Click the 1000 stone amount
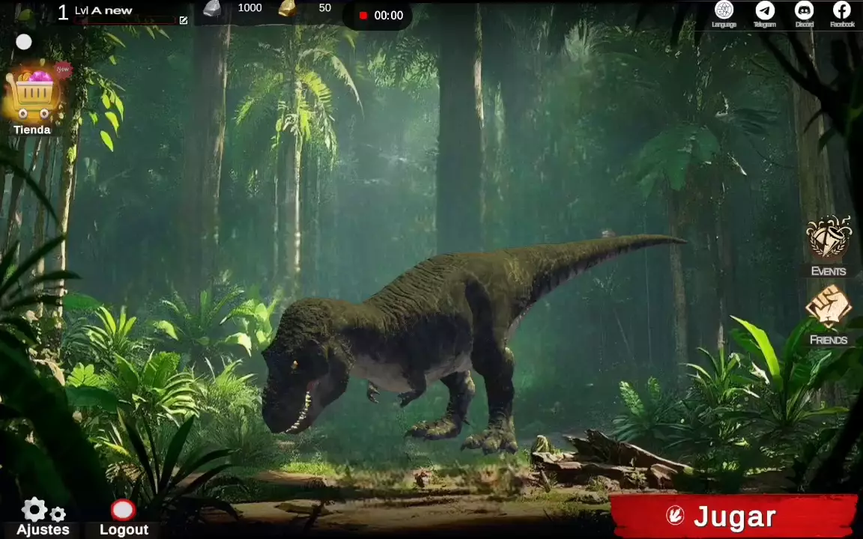Viewport: 863px width, 539px height. click(250, 7)
